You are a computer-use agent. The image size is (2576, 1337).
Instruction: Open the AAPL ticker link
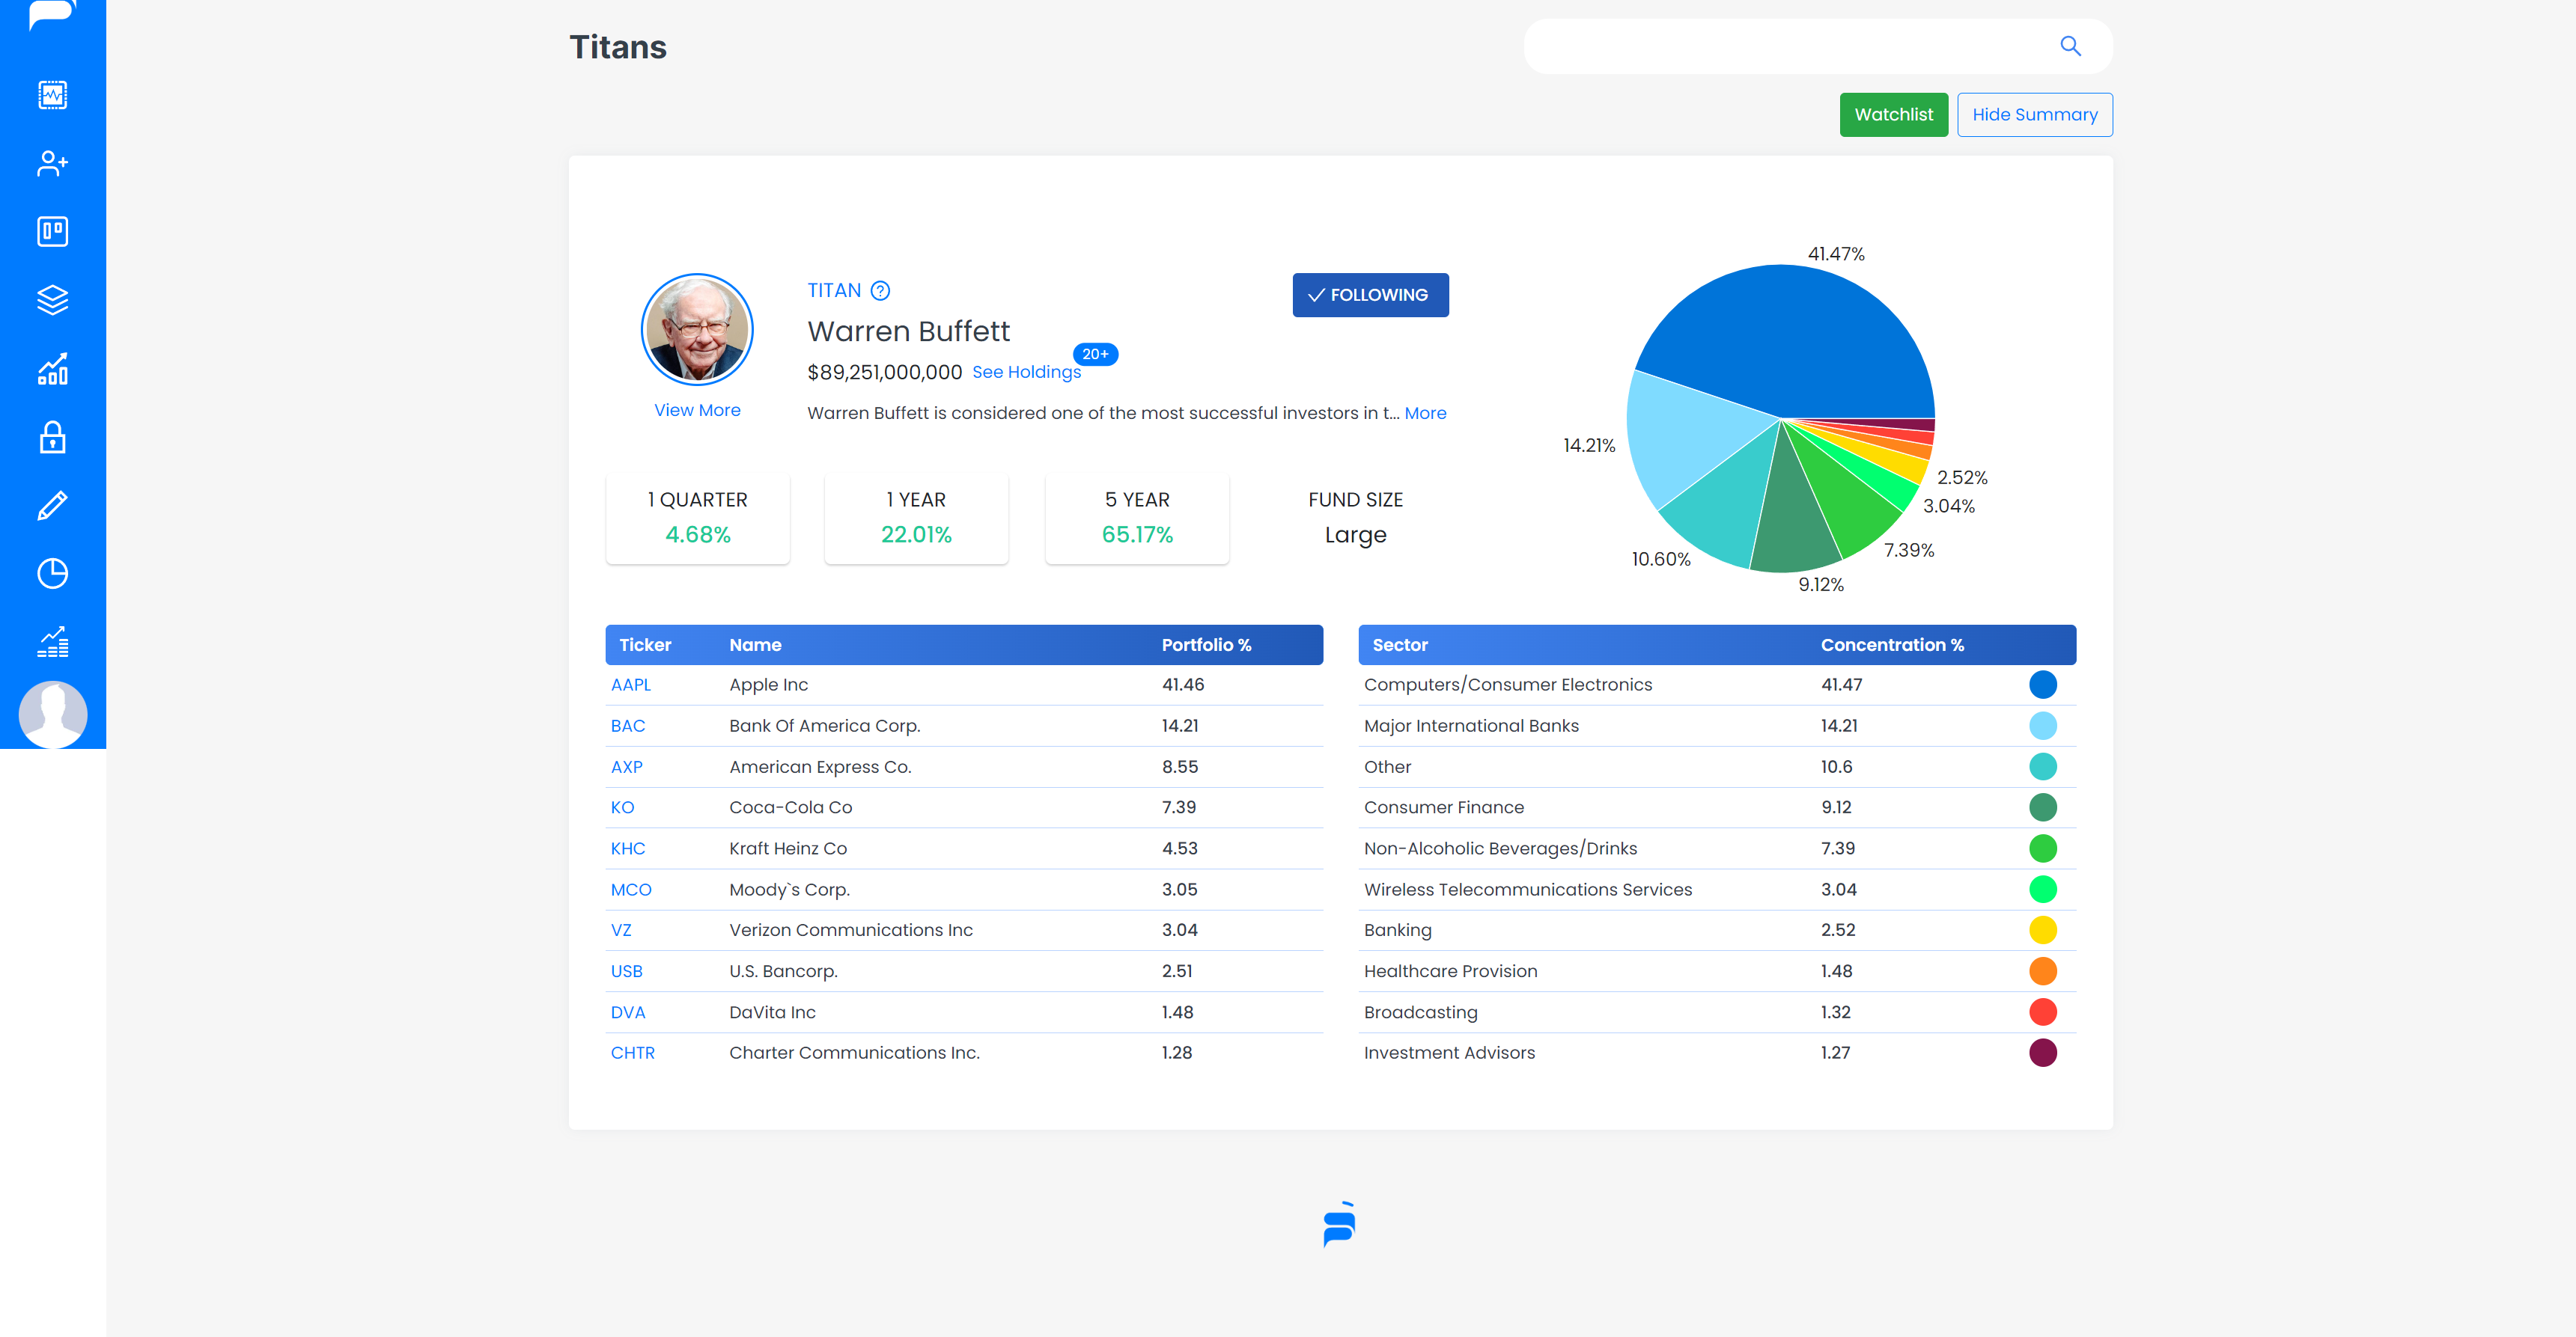click(630, 685)
